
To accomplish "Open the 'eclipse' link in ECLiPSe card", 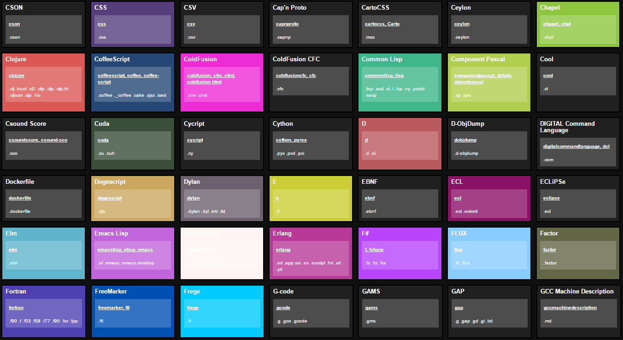I will tap(551, 198).
